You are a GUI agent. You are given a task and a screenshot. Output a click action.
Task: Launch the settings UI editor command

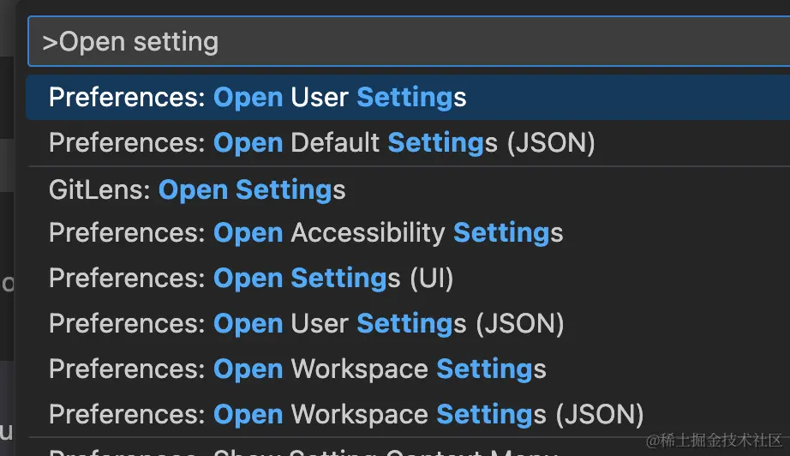[251, 279]
